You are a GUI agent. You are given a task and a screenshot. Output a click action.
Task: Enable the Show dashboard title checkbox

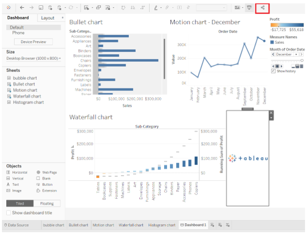point(9,213)
